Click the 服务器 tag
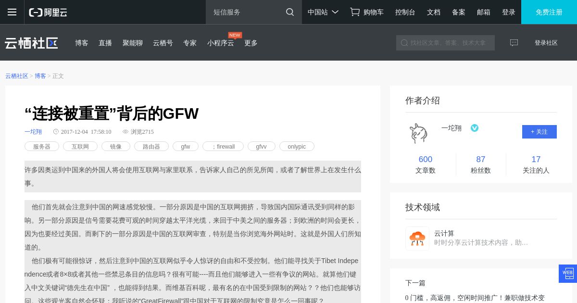The image size is (577, 303). 42,146
